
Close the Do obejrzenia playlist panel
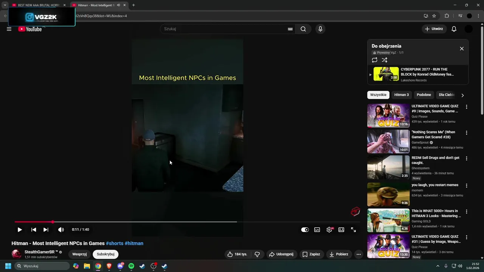point(462,49)
